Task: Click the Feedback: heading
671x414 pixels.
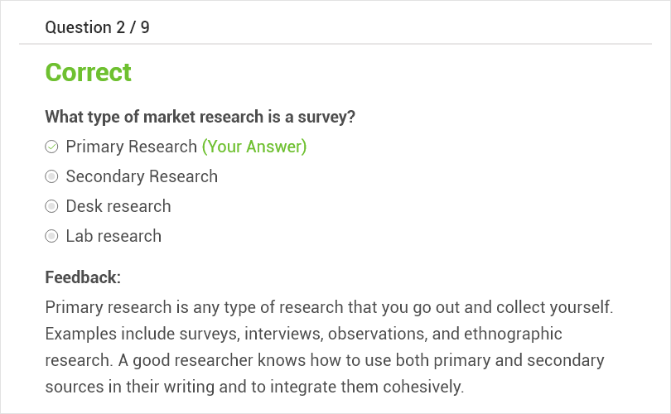Action: click(x=83, y=277)
